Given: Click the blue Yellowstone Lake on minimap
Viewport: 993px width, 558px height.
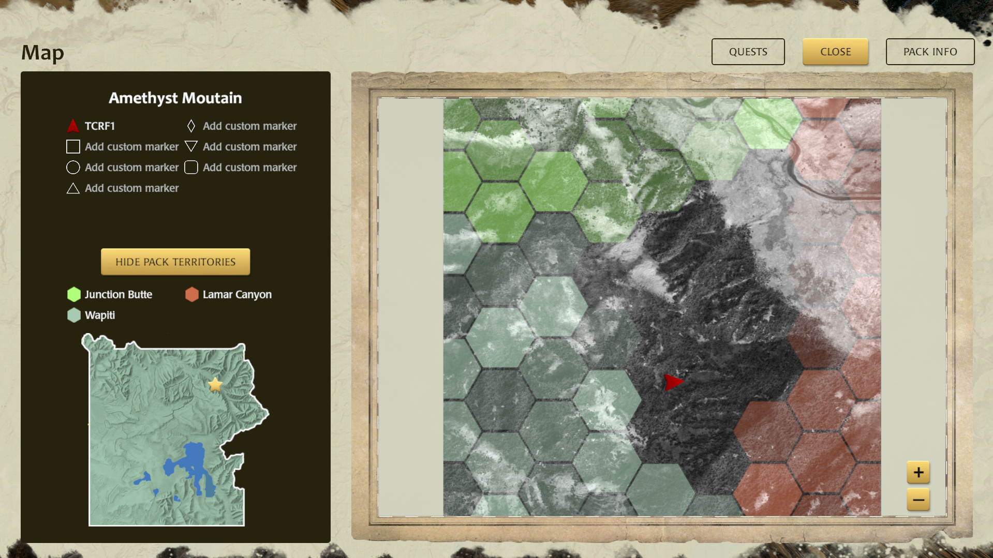Looking at the screenshot, I should click(x=192, y=463).
